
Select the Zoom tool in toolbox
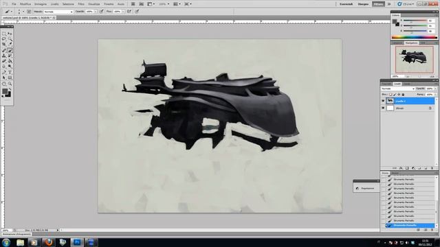10,84
